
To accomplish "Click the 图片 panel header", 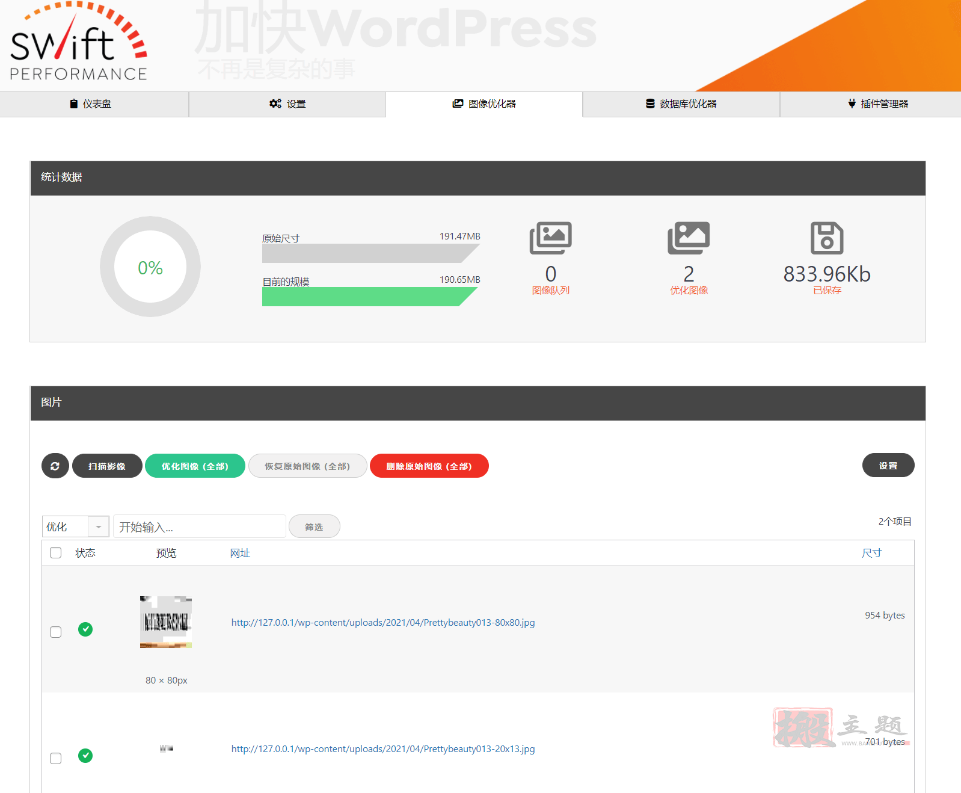I will click(478, 403).
